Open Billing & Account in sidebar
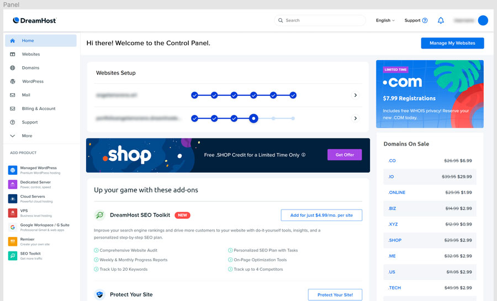The width and height of the screenshot is (497, 301). tap(38, 109)
